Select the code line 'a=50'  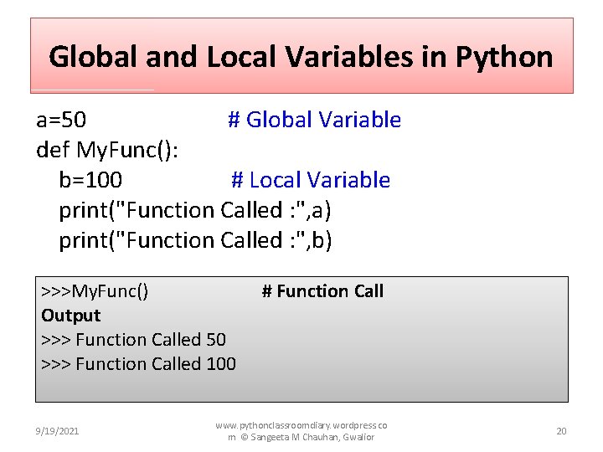tap(61, 120)
